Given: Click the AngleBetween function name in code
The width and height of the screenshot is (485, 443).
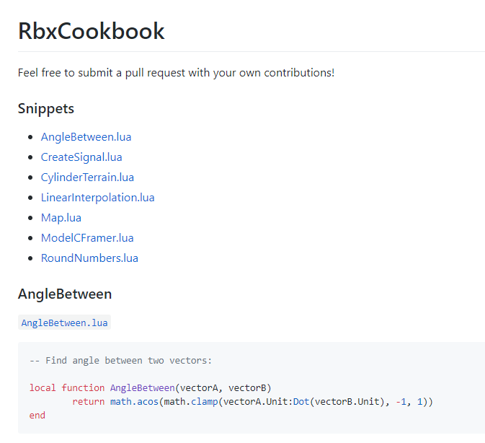Looking at the screenshot, I should [x=142, y=387].
